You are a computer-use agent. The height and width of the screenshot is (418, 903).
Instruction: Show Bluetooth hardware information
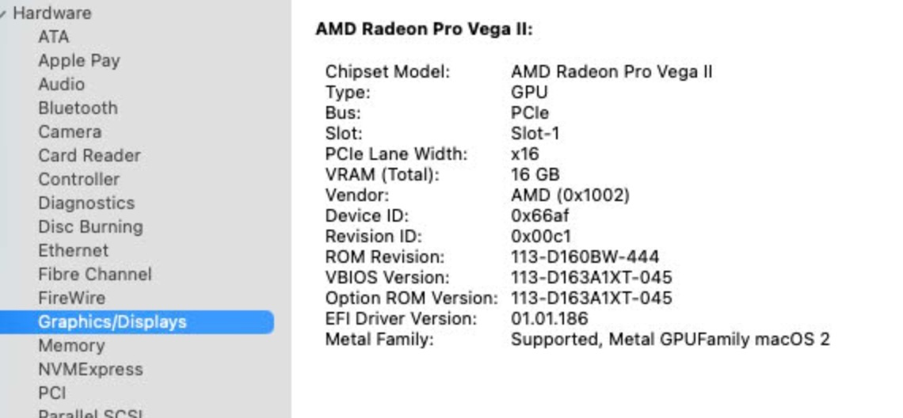point(78,108)
